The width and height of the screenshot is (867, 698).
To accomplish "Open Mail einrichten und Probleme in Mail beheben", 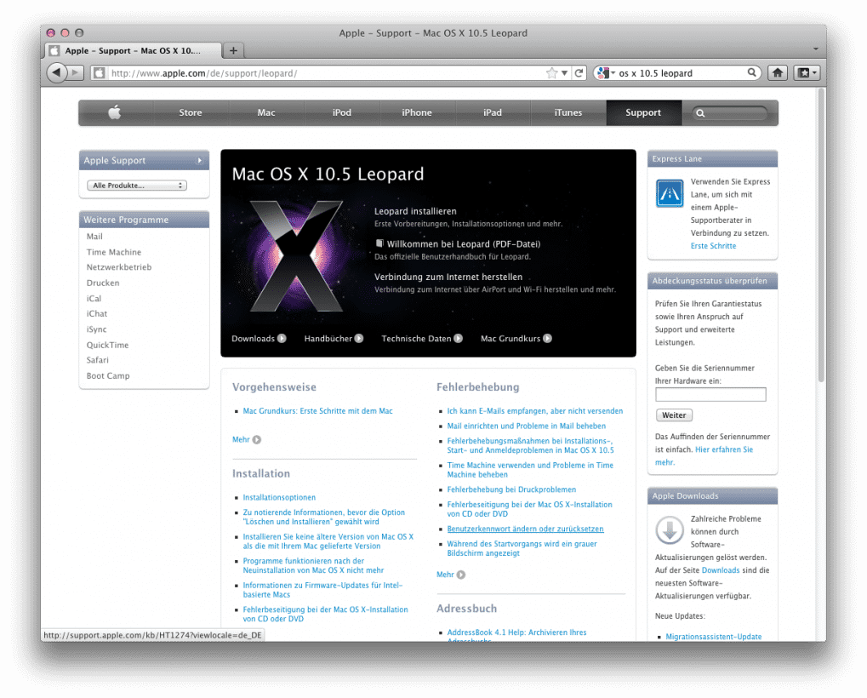I will pos(527,426).
